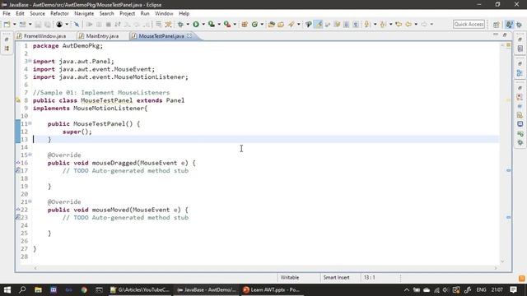
Task: Click the Search flashlight icon in toolbar
Action: (x=291, y=24)
